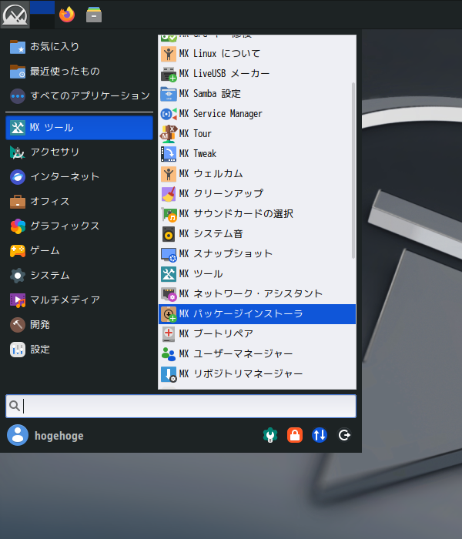Screen dimensions: 462x539
Task: Open the hogehoge user profile name
Action: tap(59, 436)
